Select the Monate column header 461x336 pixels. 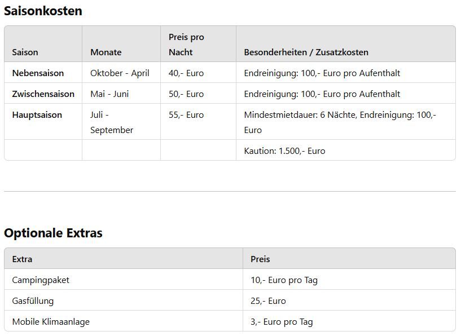106,52
